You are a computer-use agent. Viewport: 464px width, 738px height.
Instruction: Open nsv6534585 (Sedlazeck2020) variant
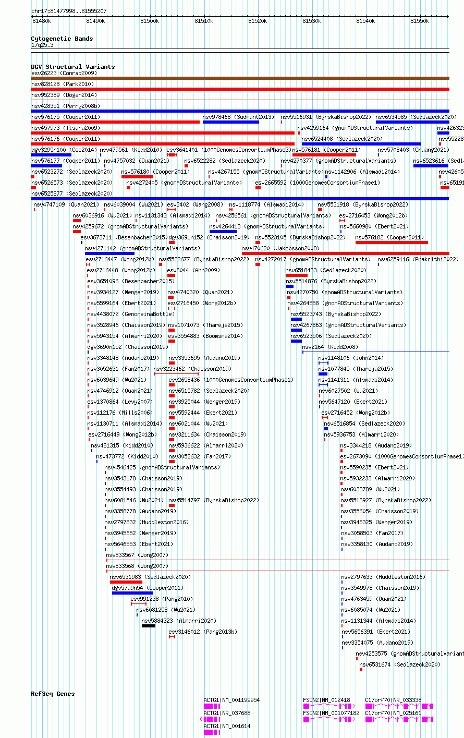416,117
